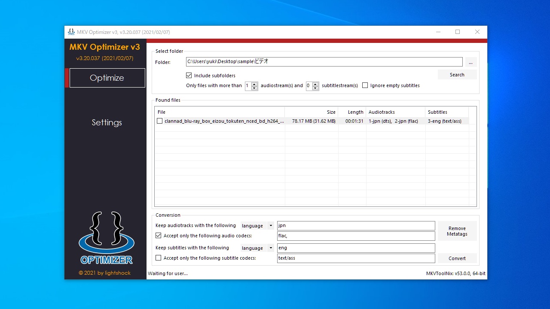550x309 pixels.
Task: Click the subtitlestream number field
Action: pos(309,86)
